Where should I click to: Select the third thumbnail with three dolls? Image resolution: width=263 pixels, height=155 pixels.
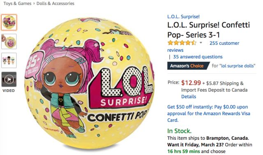(x=9, y=60)
